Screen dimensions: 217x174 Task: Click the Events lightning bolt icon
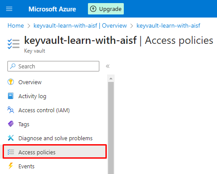[x=10, y=166]
